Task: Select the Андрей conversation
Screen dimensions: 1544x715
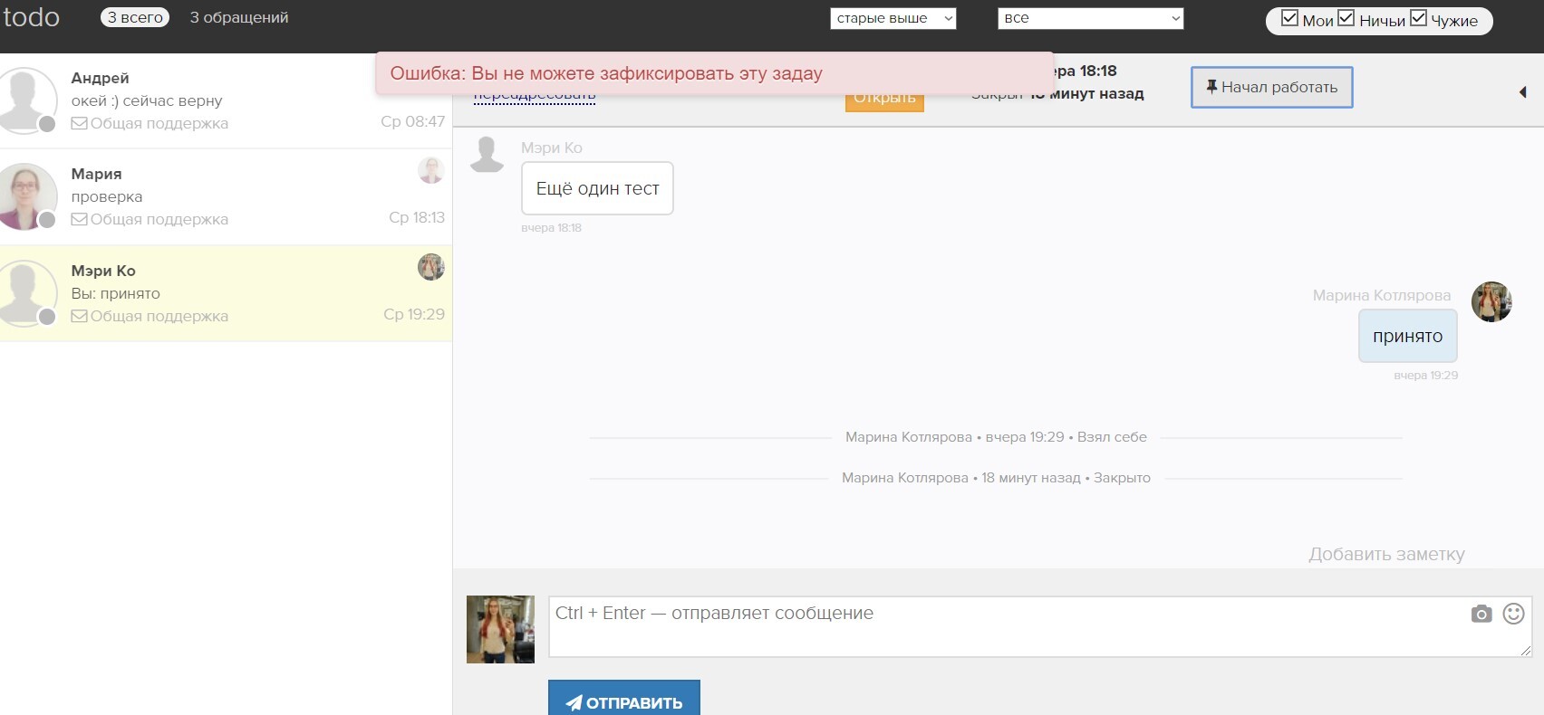Action: tap(227, 100)
